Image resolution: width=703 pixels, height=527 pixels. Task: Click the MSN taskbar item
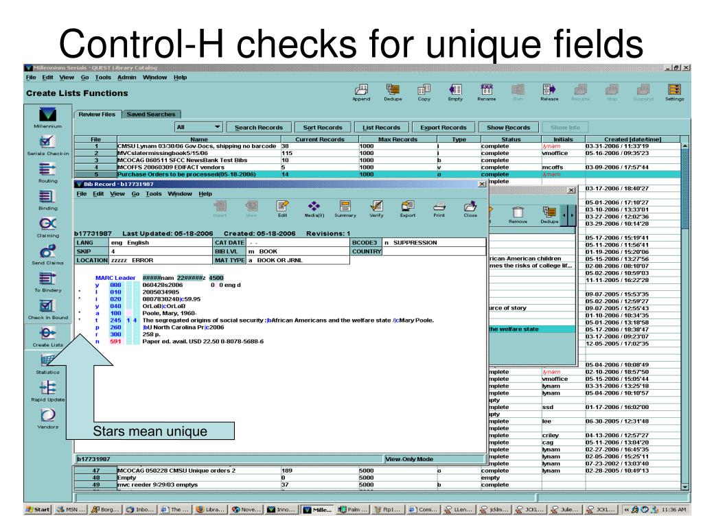tap(71, 510)
